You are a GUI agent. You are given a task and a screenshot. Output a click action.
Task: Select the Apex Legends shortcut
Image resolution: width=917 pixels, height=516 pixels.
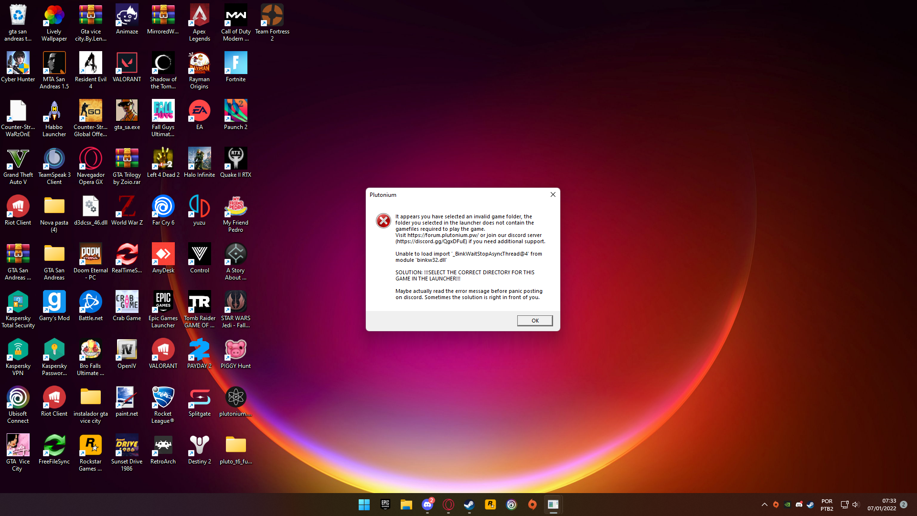point(200,23)
